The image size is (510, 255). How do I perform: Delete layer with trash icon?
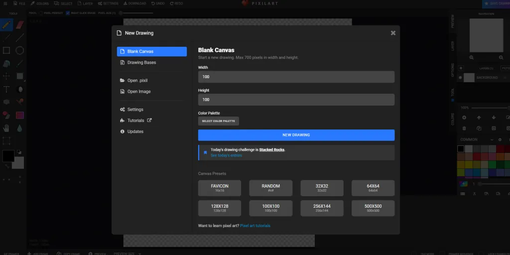pos(464,128)
